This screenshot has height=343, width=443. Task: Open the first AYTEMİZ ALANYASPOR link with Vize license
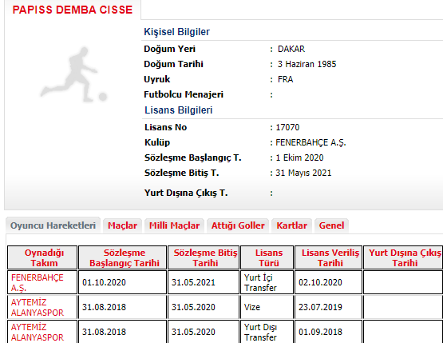click(x=37, y=307)
